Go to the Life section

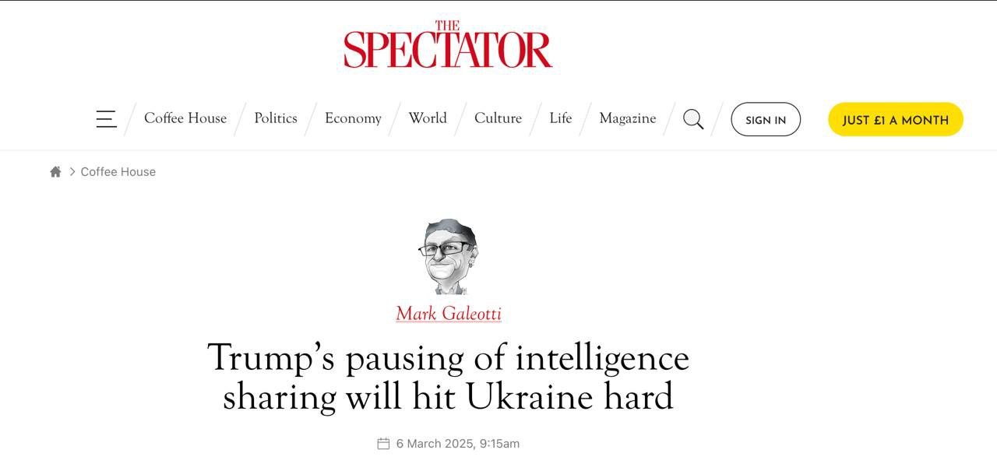560,118
